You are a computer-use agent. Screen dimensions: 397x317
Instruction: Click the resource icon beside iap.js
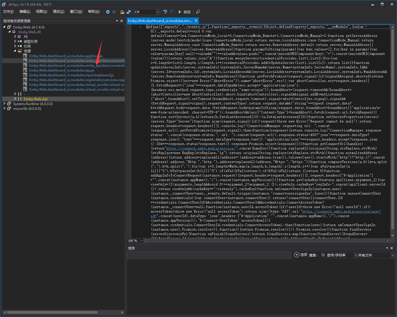tap(25, 70)
